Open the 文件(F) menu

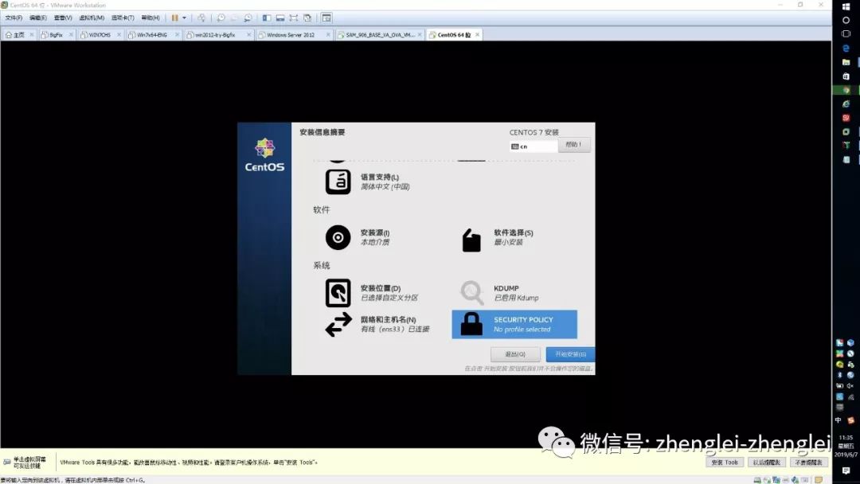[x=14, y=18]
